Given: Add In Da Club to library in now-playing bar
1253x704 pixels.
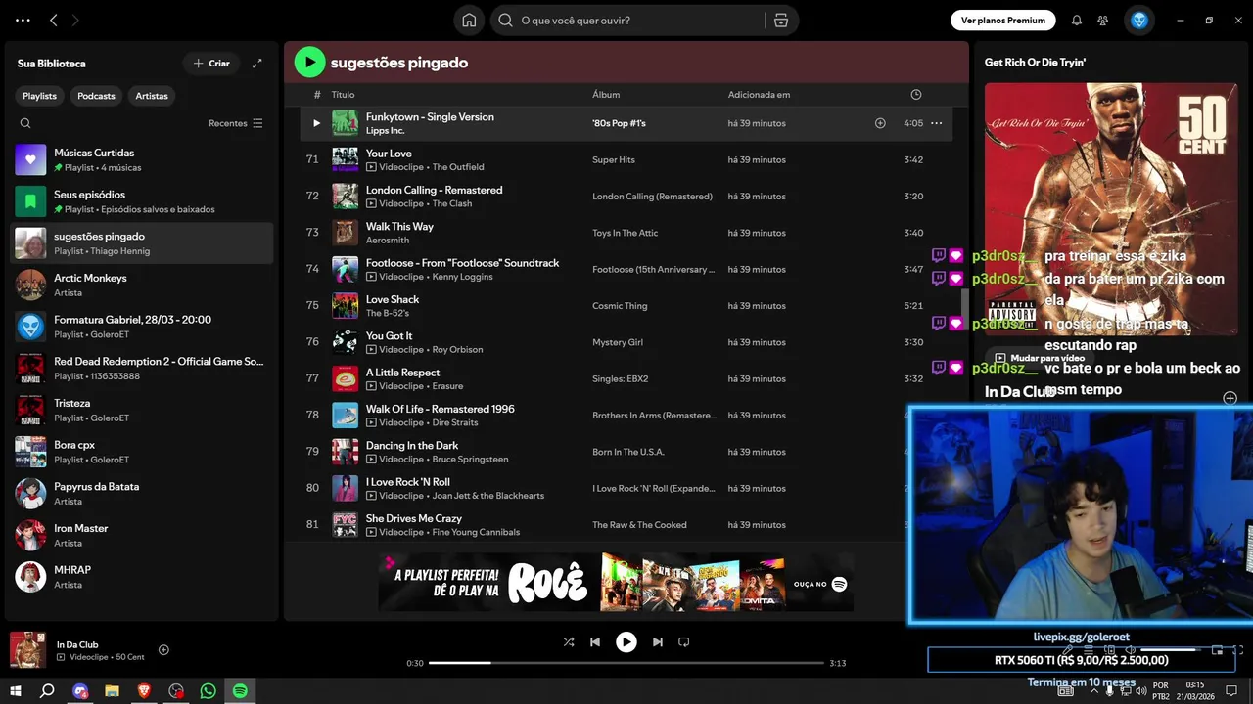Looking at the screenshot, I should coord(163,650).
